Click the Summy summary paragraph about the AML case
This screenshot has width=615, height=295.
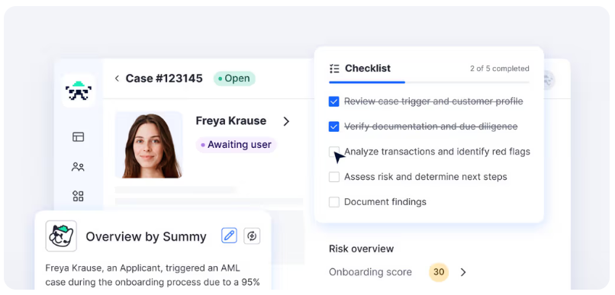click(x=153, y=275)
